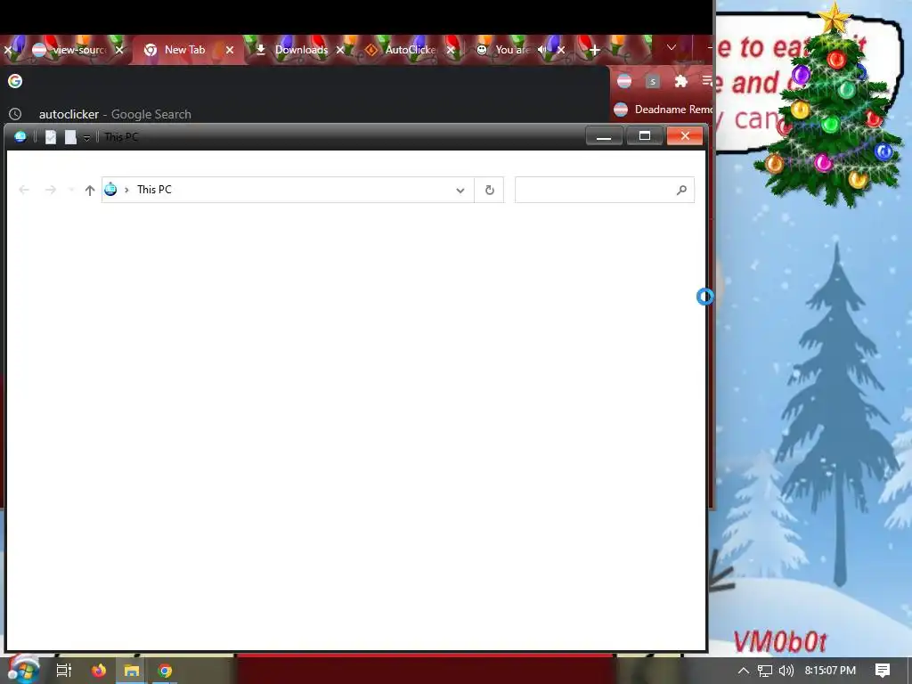Go forward in File Explorer
Screen dimensions: 912x684
pos(51,190)
